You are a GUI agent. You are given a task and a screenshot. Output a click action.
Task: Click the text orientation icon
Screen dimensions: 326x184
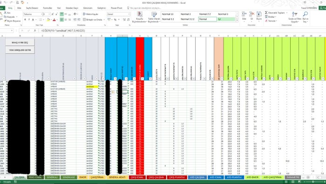[75, 14]
